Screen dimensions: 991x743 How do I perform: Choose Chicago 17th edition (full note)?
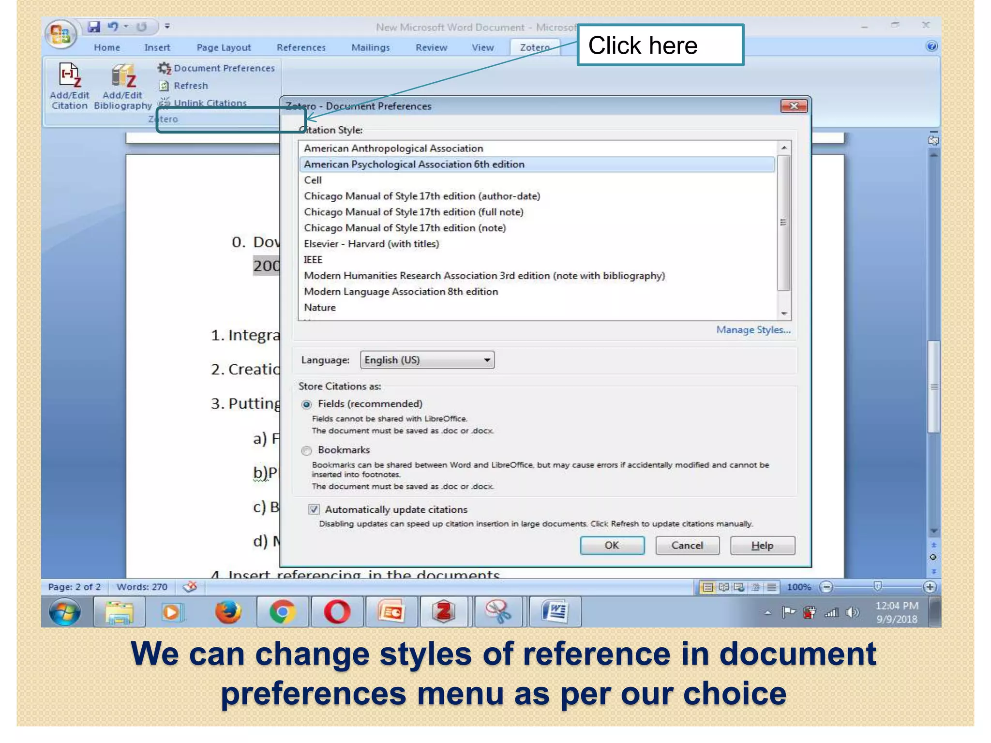coord(537,212)
